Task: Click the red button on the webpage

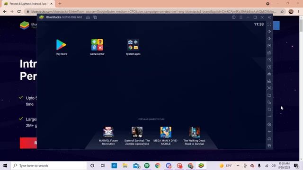Action: click(x=28, y=143)
